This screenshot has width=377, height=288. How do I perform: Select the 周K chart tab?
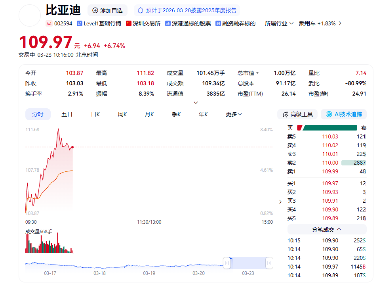[x=122, y=114]
